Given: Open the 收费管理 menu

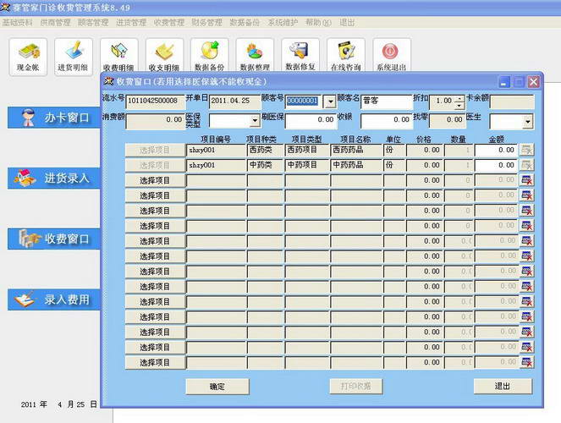Looking at the screenshot, I should (169, 23).
